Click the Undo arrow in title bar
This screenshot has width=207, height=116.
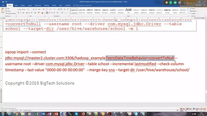6,2
